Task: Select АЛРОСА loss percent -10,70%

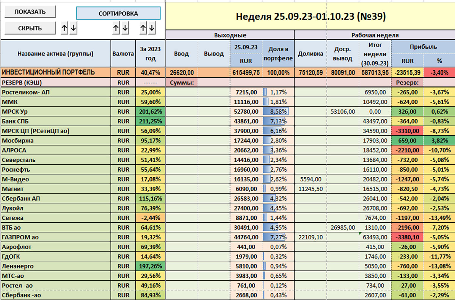Action: click(439, 150)
